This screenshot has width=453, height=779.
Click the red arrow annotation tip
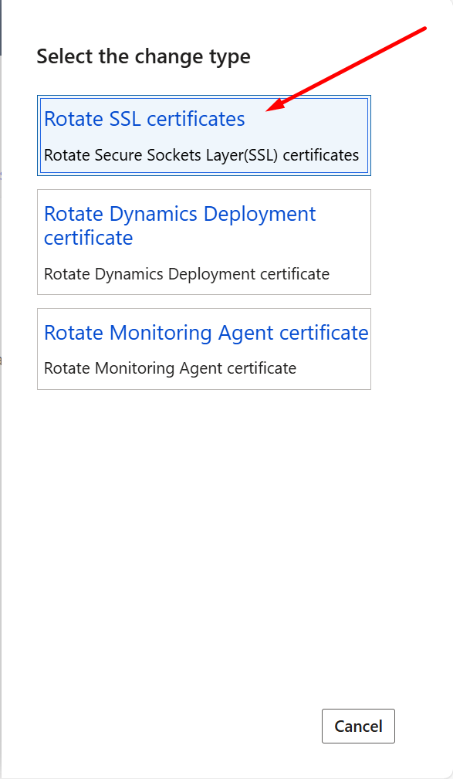pyautogui.click(x=269, y=110)
